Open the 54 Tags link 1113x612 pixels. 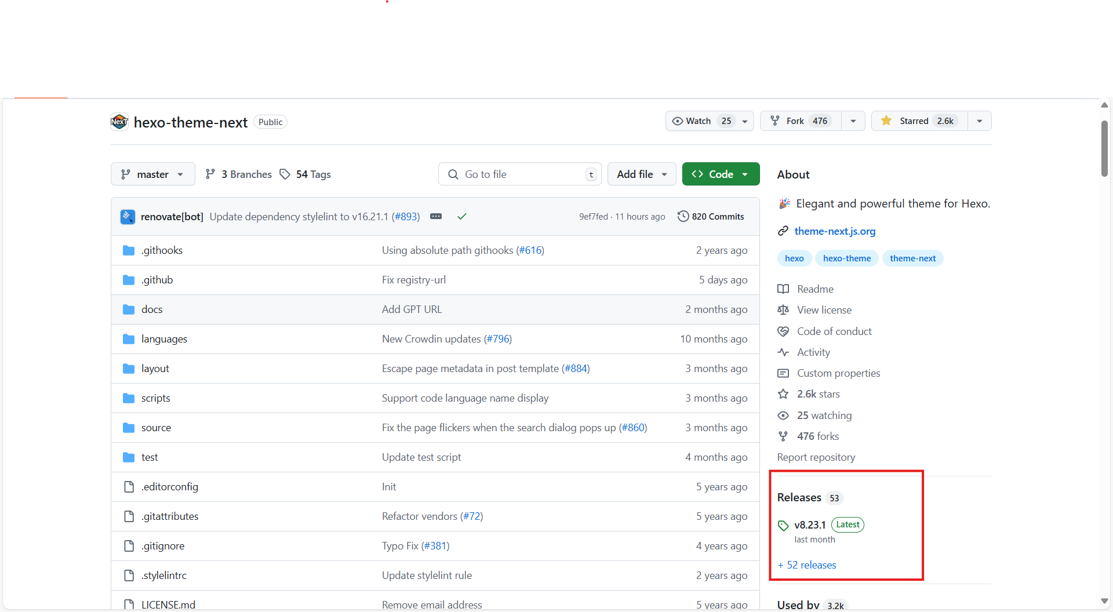coord(305,174)
